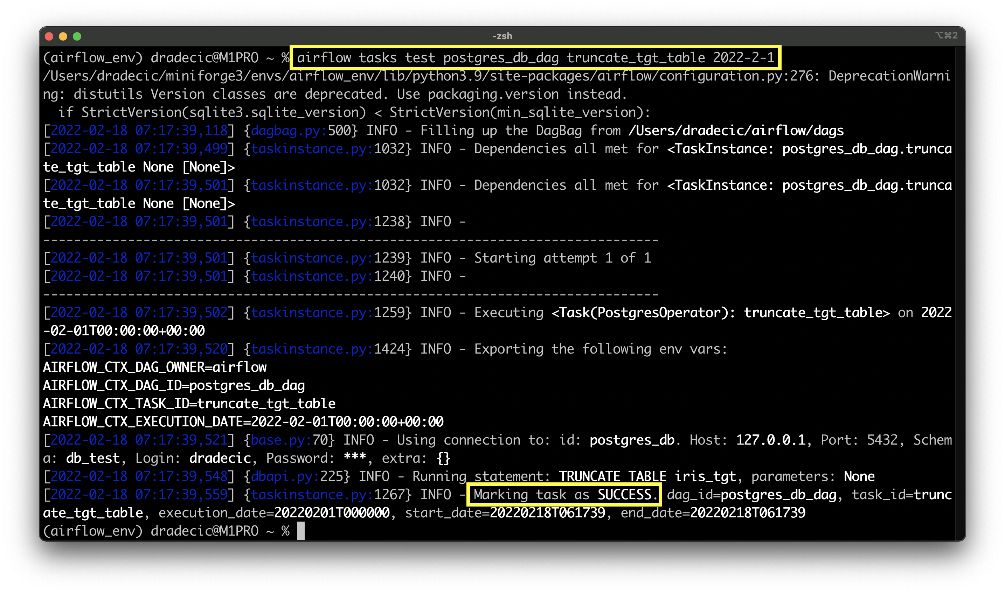Click the AIRFLOW_CTX_TASK_ID=truncate_tgt_table line
This screenshot has width=1005, height=593.
tap(189, 404)
